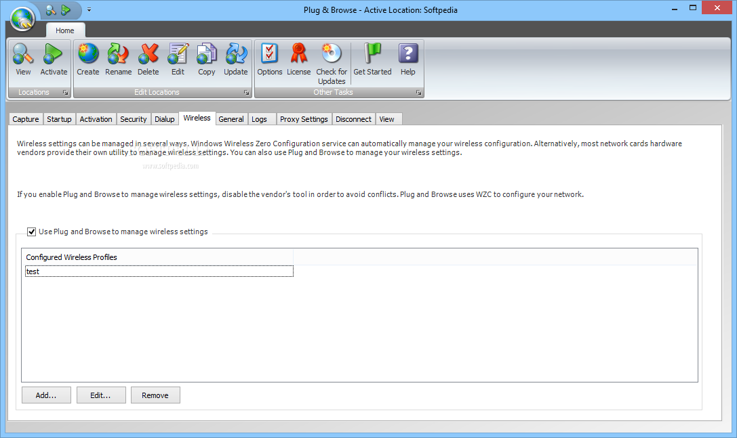The image size is (737, 438).
Task: Rename the selected location
Action: 119,60
